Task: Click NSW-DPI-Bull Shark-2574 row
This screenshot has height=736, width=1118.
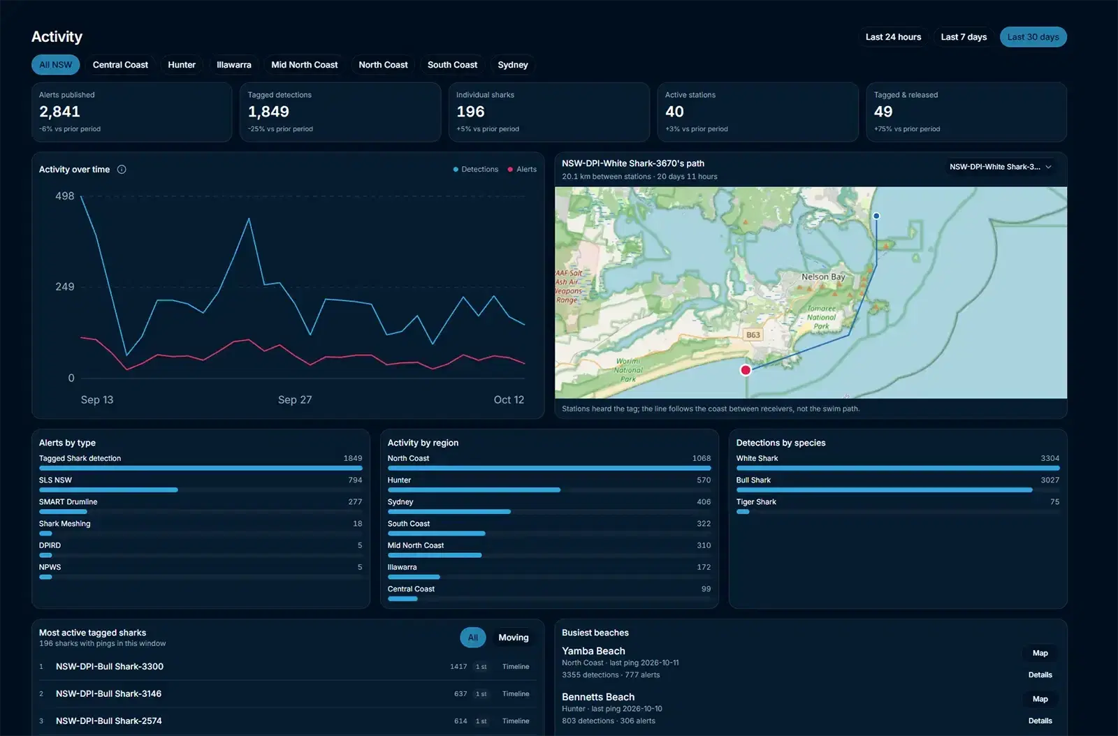Action: point(287,721)
